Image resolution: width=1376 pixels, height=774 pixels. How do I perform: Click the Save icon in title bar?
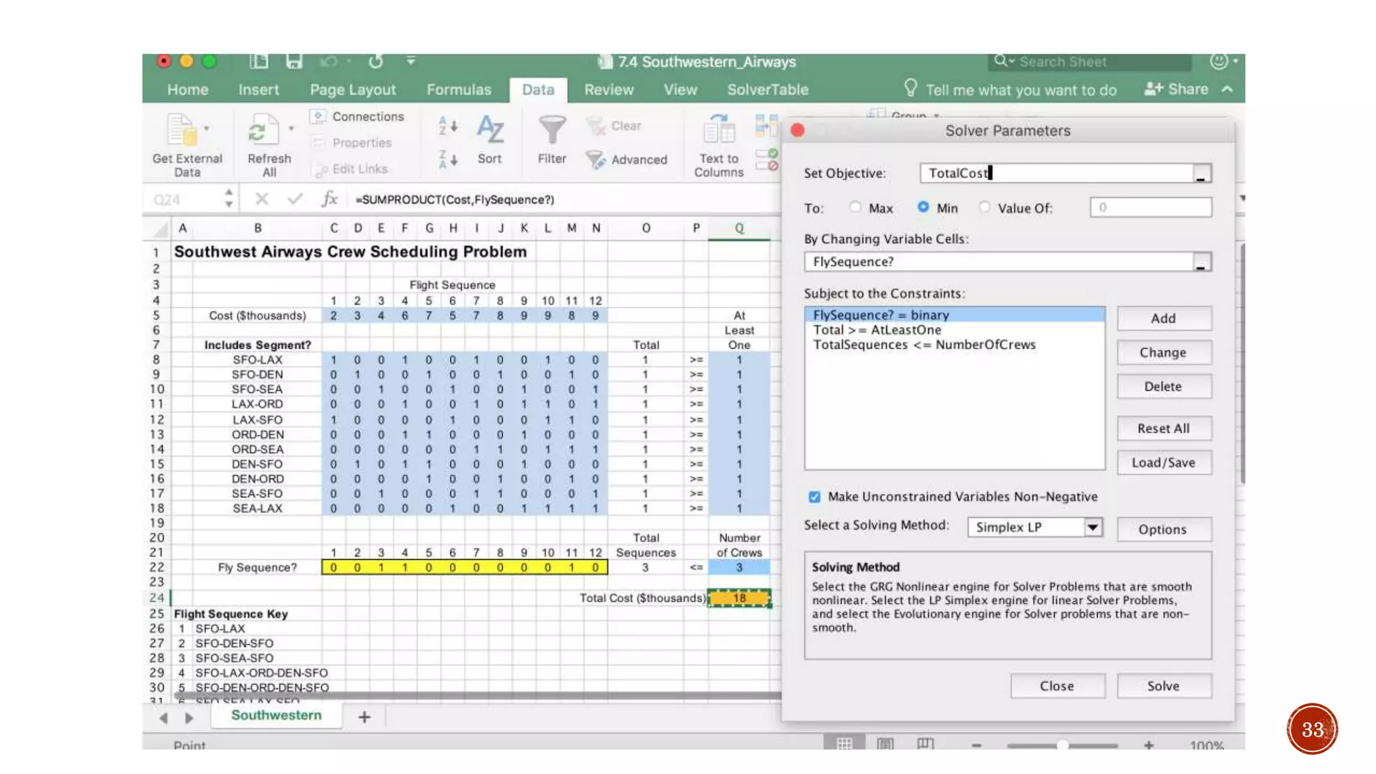pyautogui.click(x=294, y=62)
